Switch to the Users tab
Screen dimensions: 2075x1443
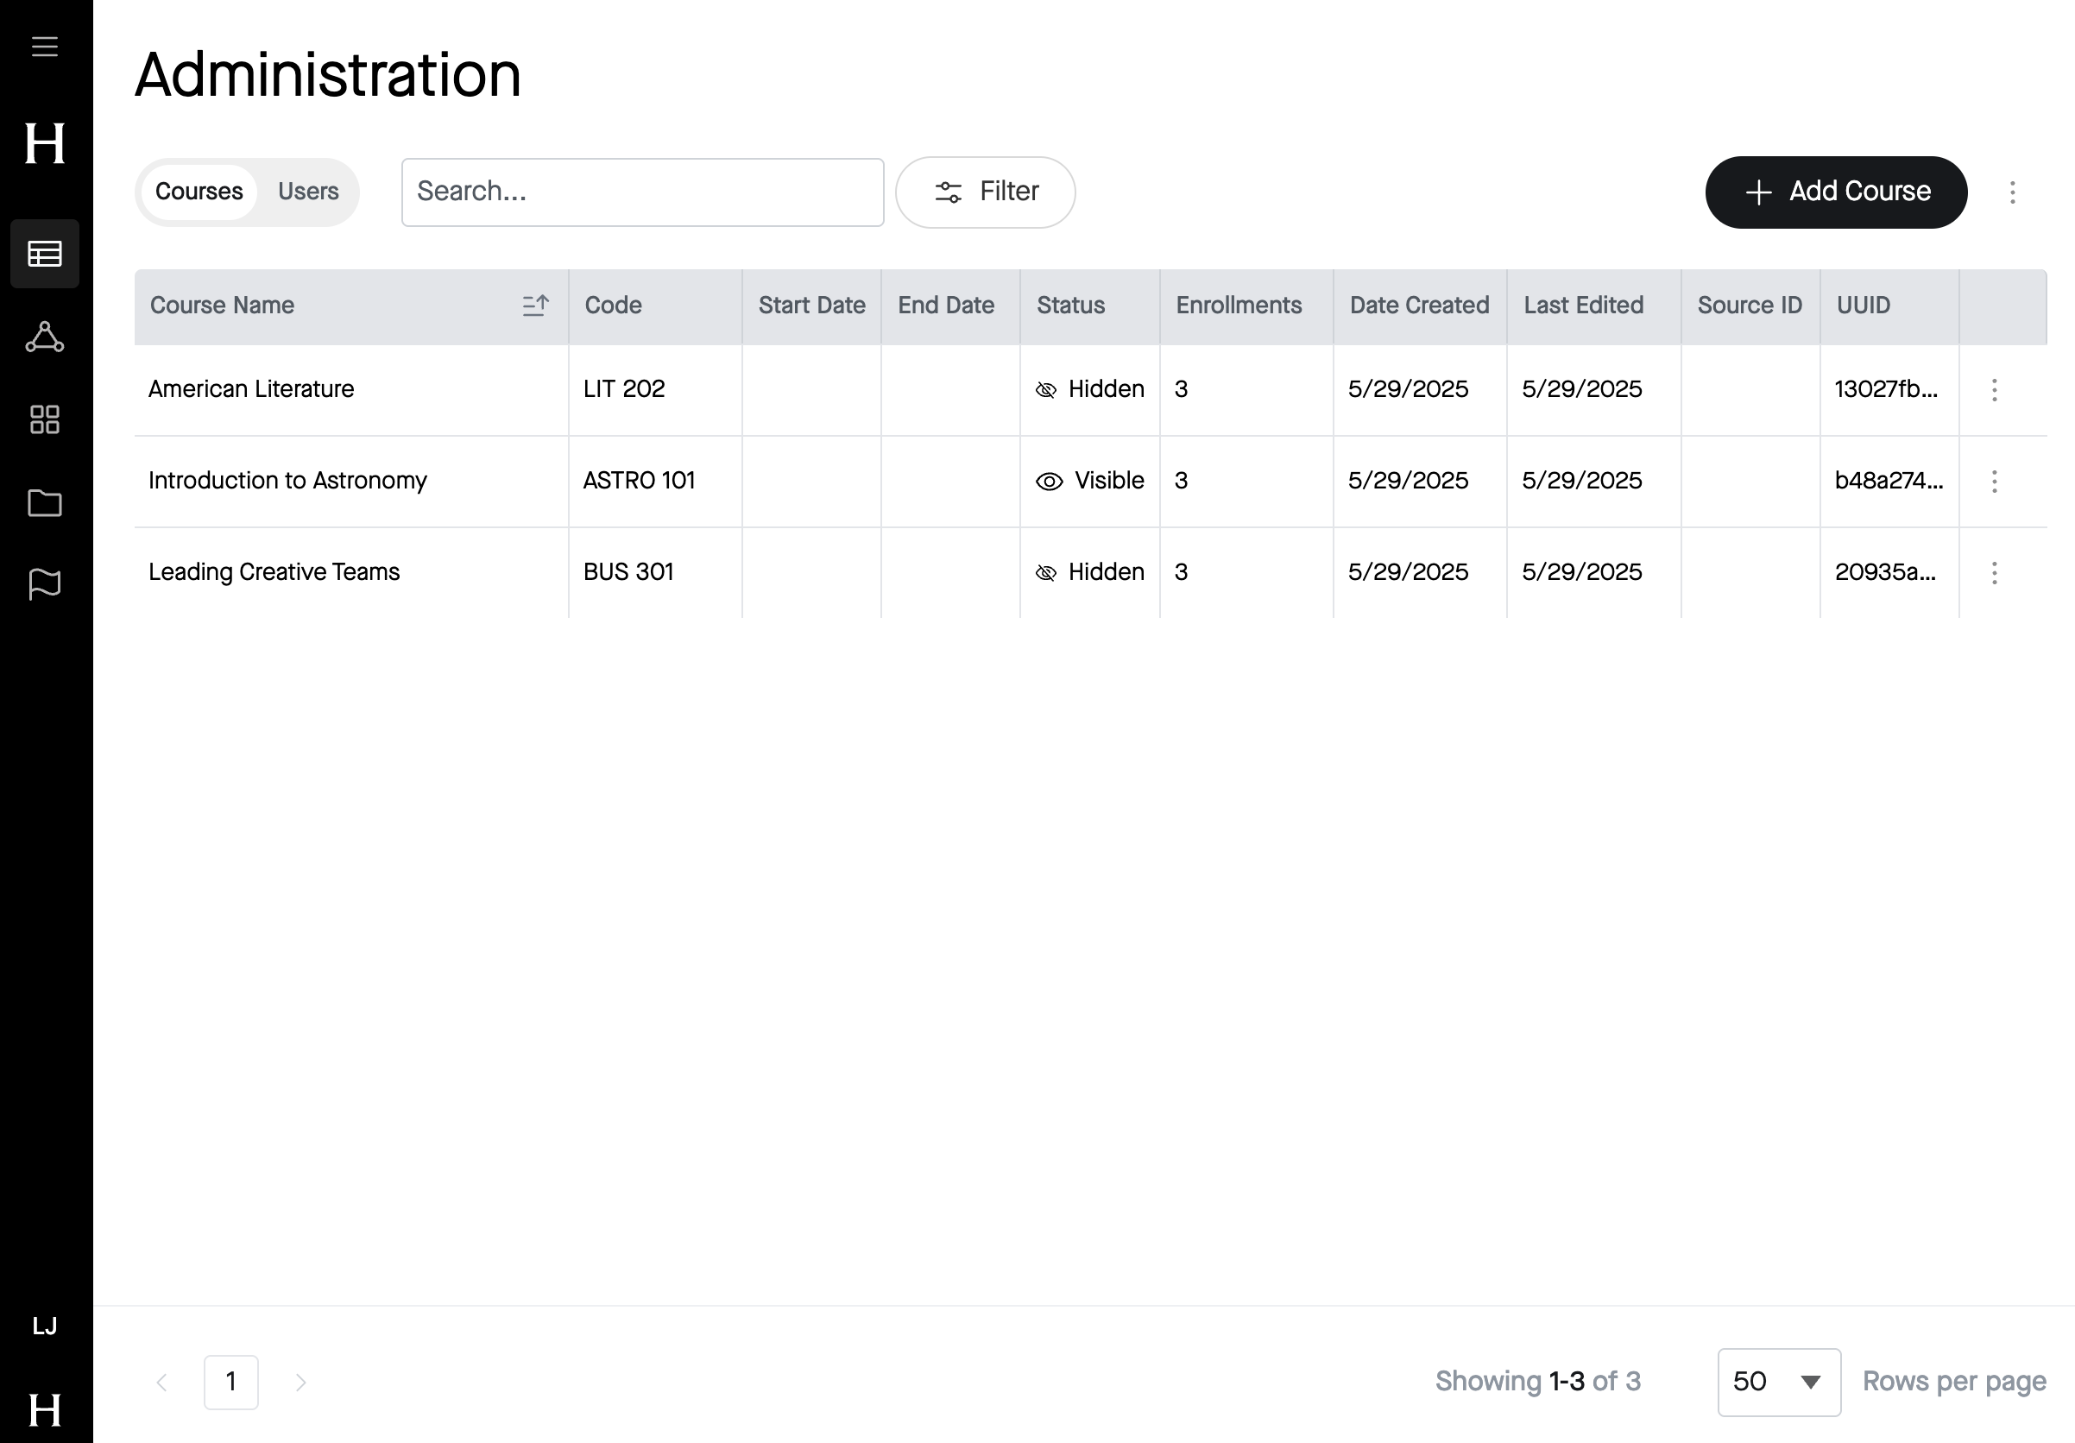point(308,192)
